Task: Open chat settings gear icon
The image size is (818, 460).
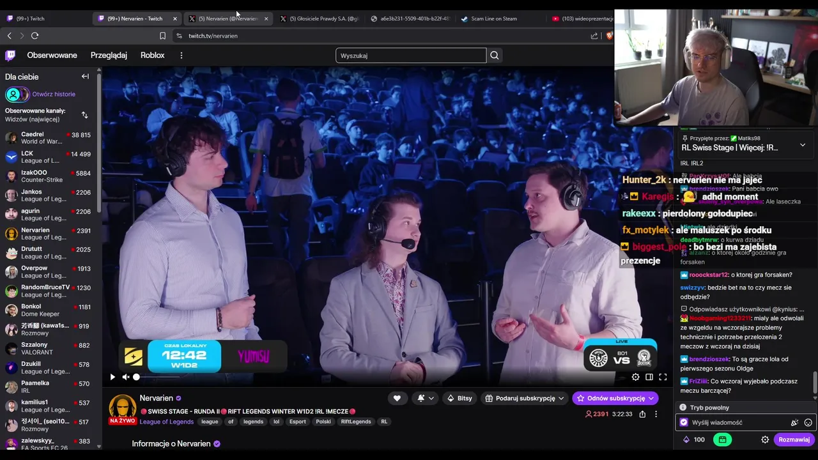Action: click(x=765, y=440)
